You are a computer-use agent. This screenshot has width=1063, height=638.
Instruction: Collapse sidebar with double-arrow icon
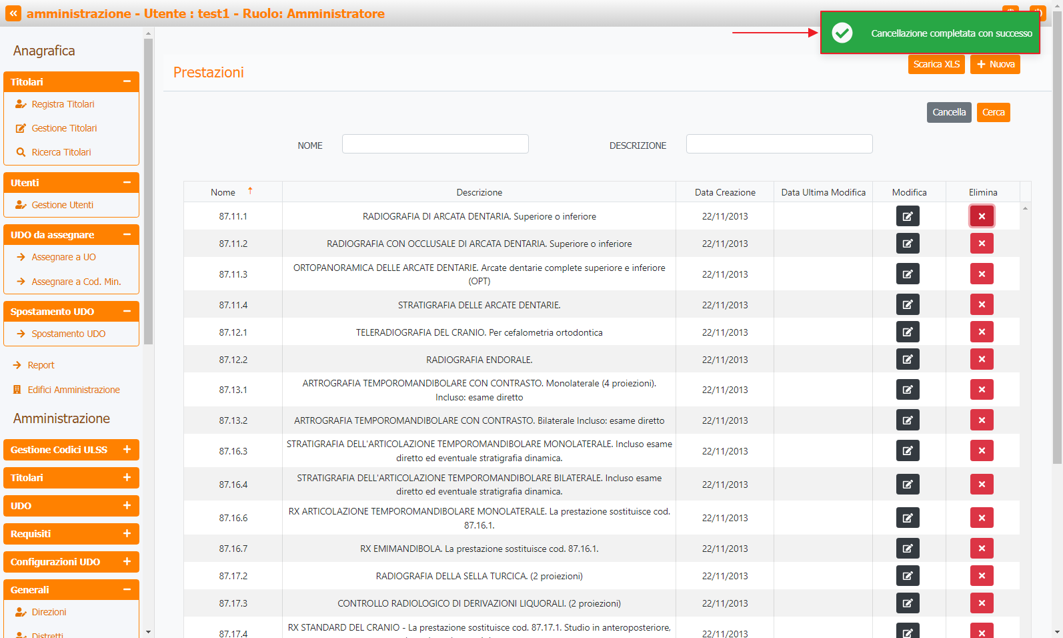tap(13, 13)
